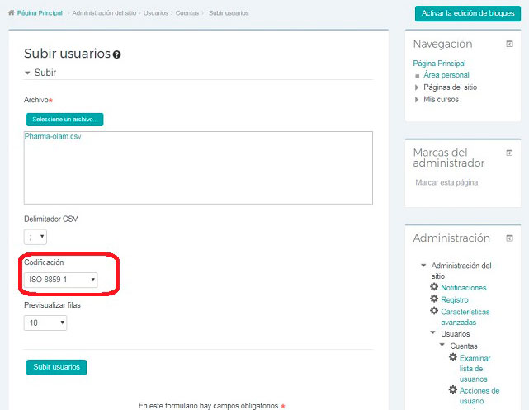Image resolution: width=529 pixels, height=410 pixels.
Task: Click gear icon beside Características avanzadas
Action: [x=434, y=311]
